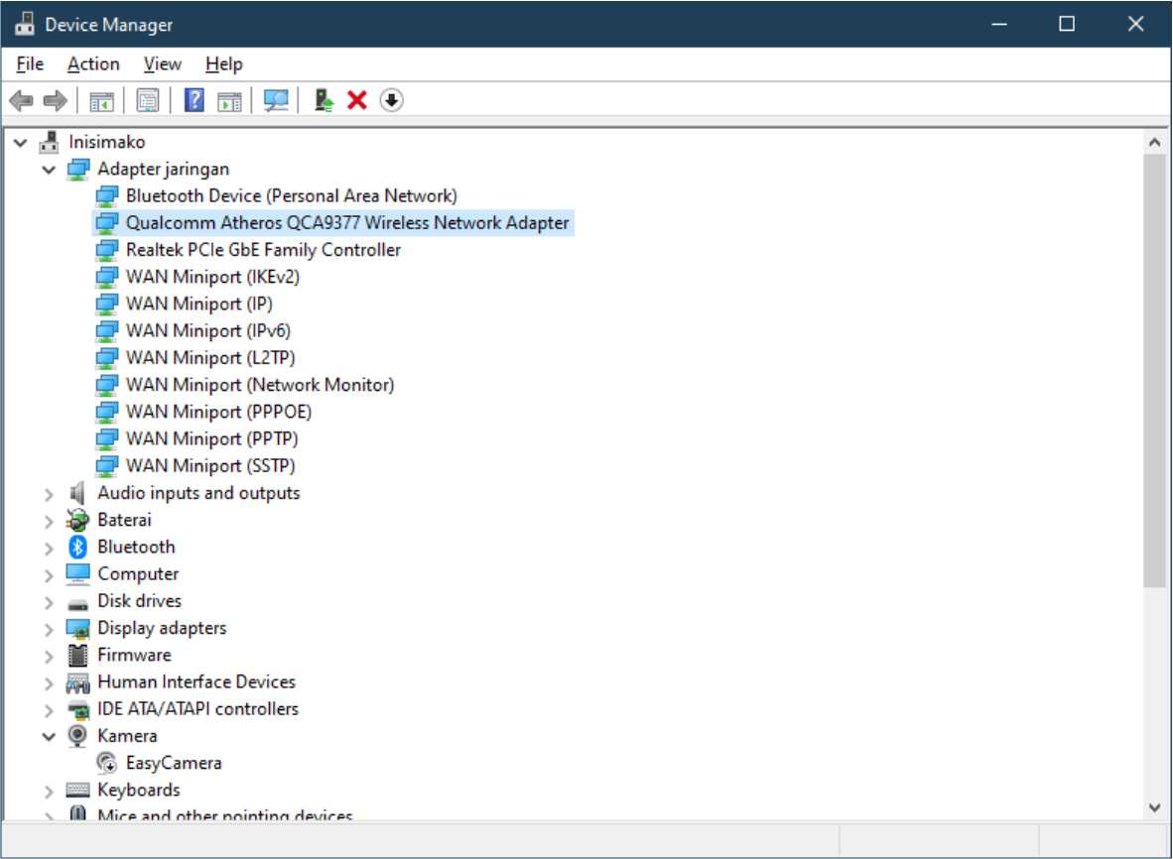The image size is (1173, 859).
Task: Click the blue Help question mark icon
Action: coord(194,100)
